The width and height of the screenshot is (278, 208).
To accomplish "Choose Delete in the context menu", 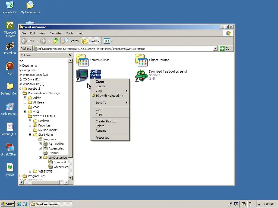I will pos(110,126).
